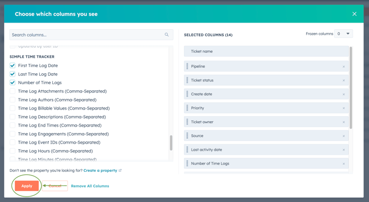Remove Ticket status column using its X

coord(344,80)
